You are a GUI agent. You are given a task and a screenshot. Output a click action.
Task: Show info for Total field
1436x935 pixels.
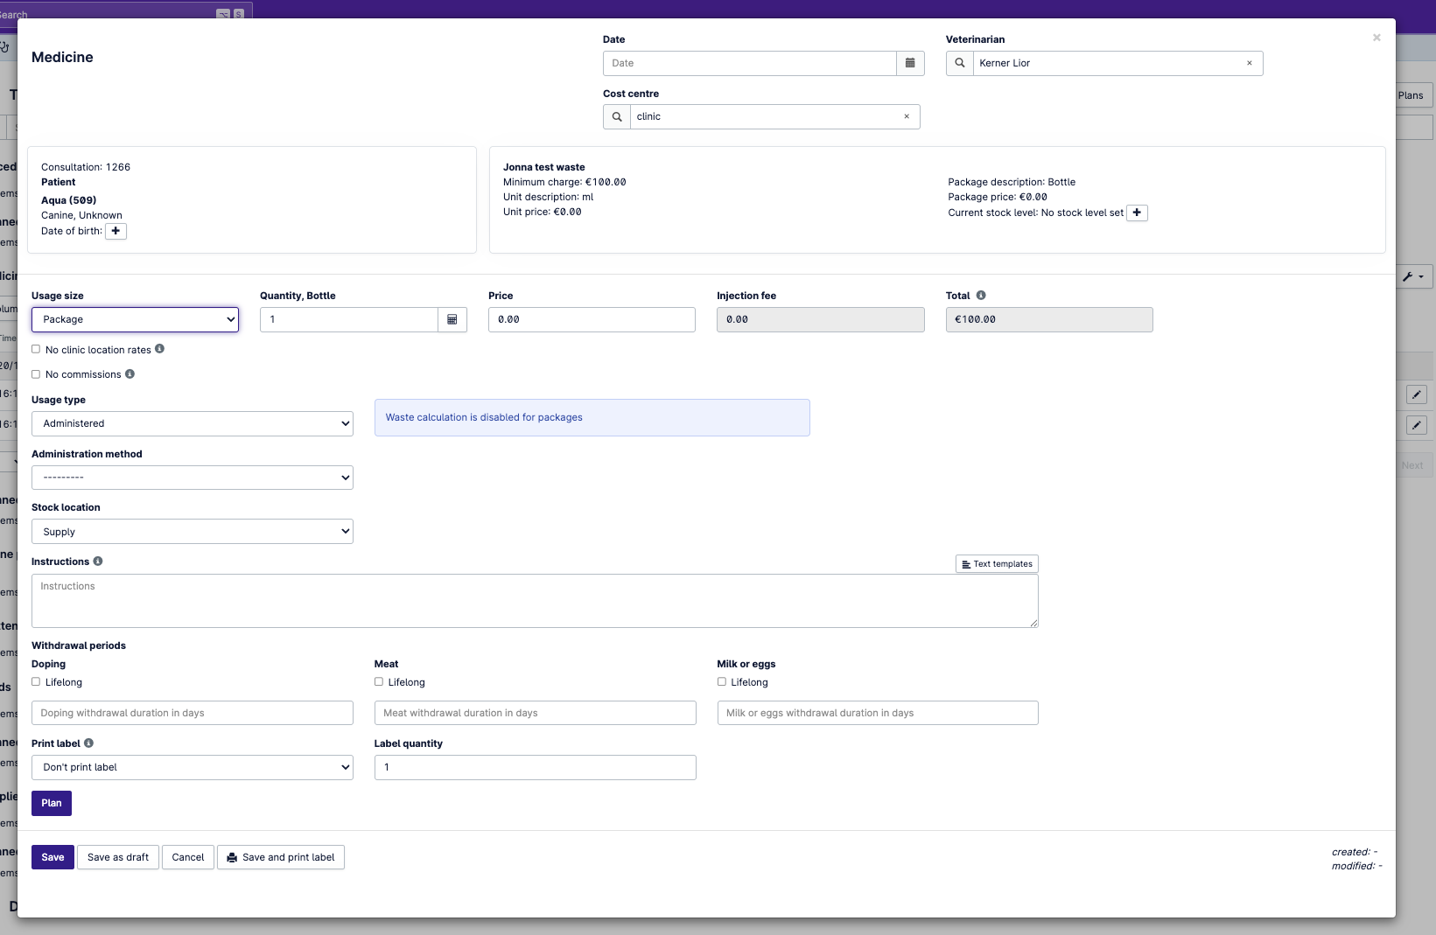tap(981, 296)
